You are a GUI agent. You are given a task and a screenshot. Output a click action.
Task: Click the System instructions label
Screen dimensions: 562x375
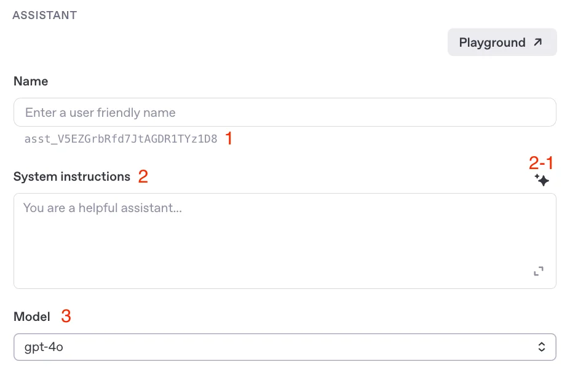pos(72,177)
